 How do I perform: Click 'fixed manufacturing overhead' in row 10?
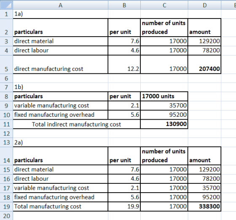(x=61, y=115)
